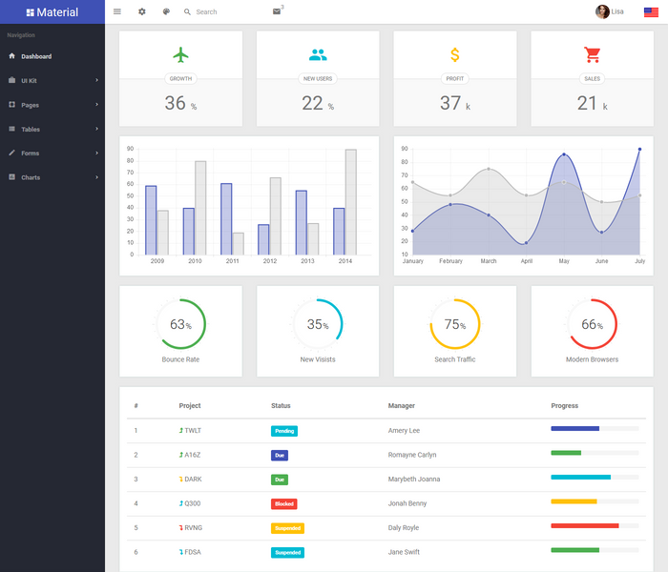
Task: Click the Modern Browsers 66% gauge
Action: 593,324
